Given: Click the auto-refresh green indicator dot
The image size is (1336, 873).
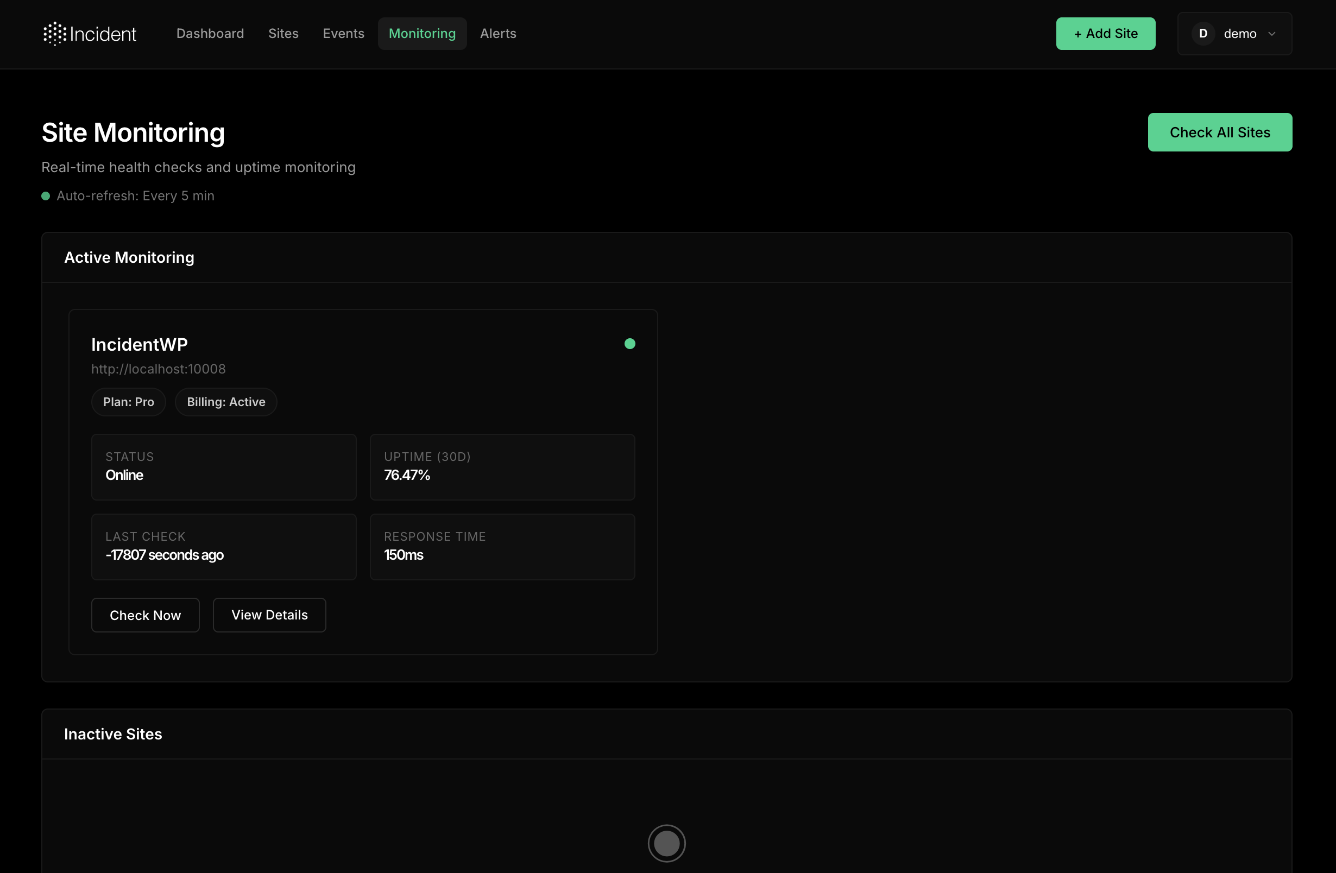Looking at the screenshot, I should coord(46,196).
